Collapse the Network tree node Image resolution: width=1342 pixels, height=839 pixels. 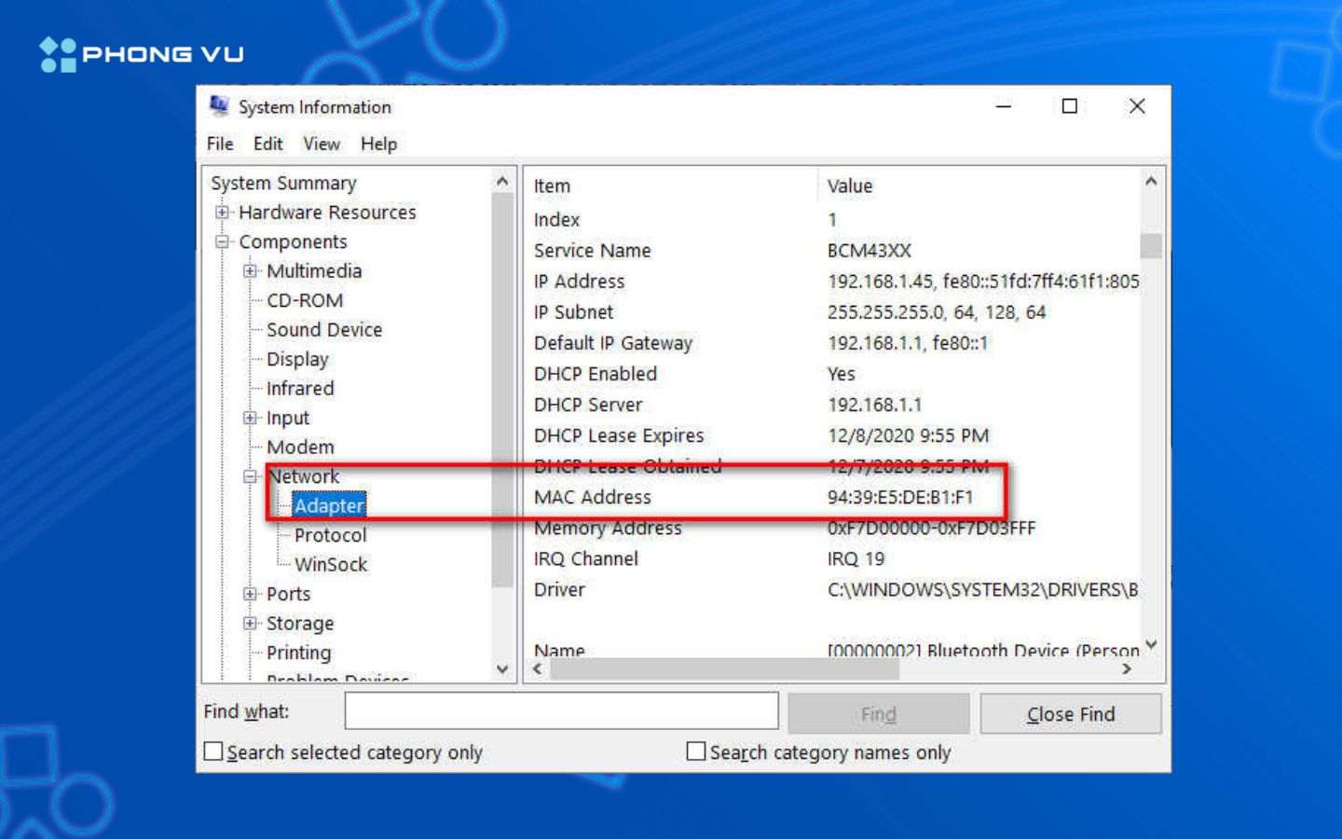coord(250,476)
